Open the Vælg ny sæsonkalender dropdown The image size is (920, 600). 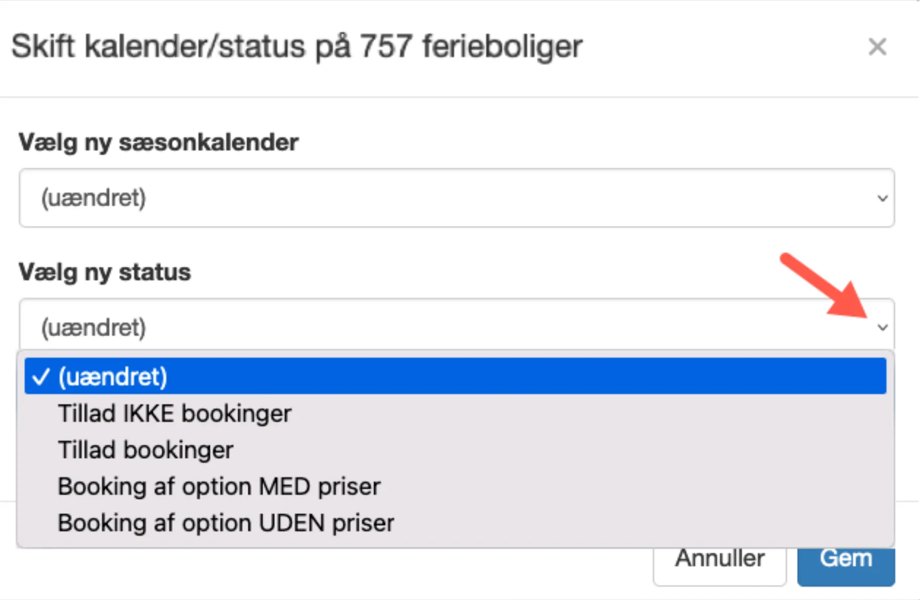(x=454, y=198)
